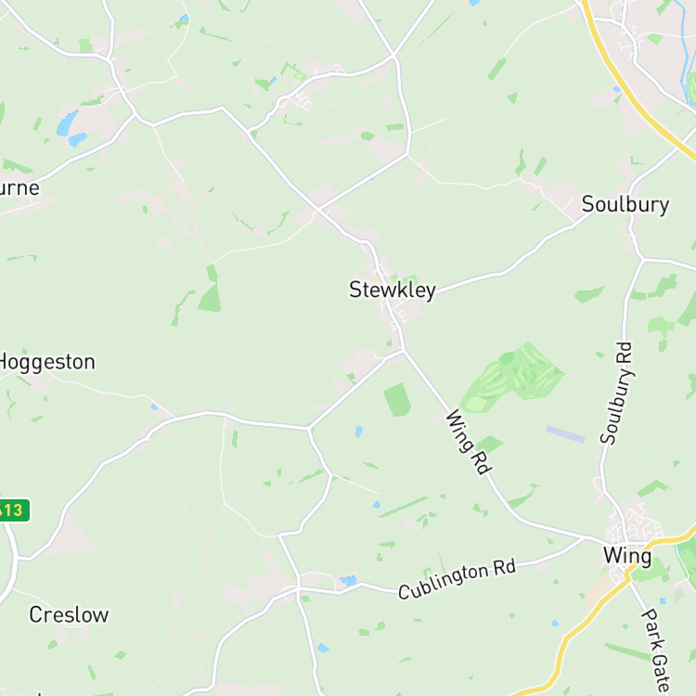Click the green 413 road shield
The height and width of the screenshot is (696, 696).
click(x=13, y=510)
